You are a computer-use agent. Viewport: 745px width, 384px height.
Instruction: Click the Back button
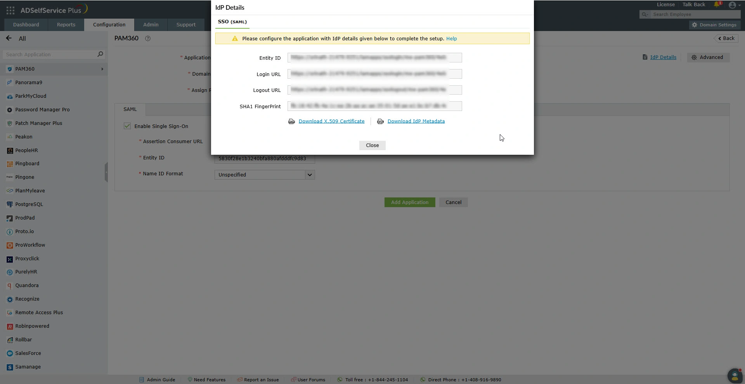[726, 38]
